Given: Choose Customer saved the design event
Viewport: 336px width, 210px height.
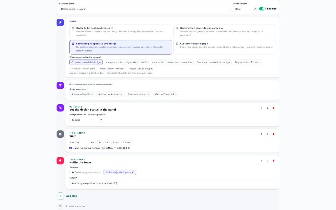Looking at the screenshot, I should (x=86, y=62).
